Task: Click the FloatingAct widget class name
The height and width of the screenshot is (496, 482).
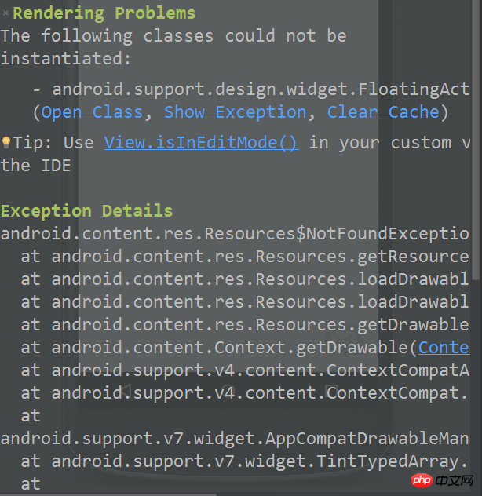Action: 261,90
